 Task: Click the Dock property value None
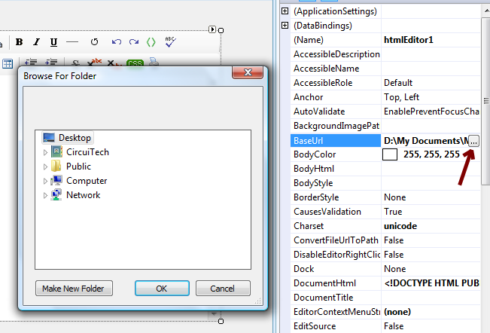(x=394, y=269)
